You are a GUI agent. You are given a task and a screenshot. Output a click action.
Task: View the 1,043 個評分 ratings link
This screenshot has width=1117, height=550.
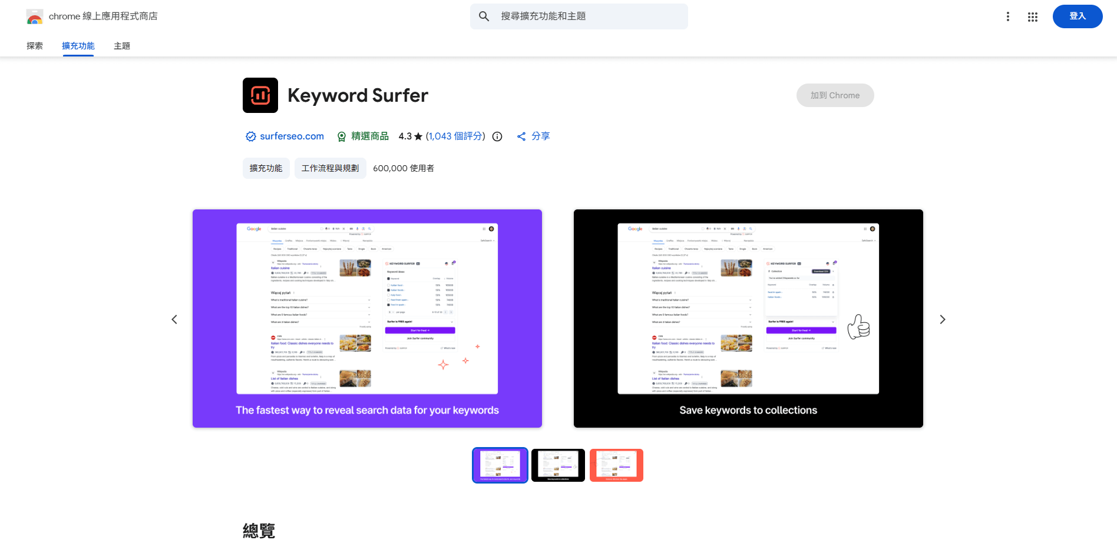pos(455,136)
